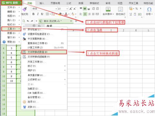Screen dimensions: 155x116
Task: Click the undo arrow in quick toolbar
Action: pyautogui.click(x=28, y=21)
